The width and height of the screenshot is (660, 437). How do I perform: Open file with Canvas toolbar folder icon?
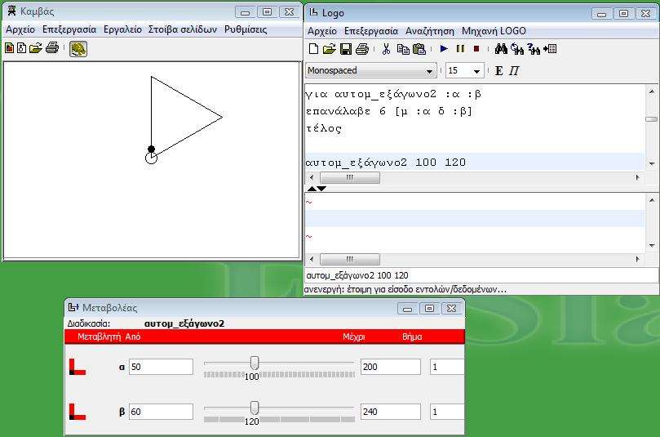(x=36, y=48)
